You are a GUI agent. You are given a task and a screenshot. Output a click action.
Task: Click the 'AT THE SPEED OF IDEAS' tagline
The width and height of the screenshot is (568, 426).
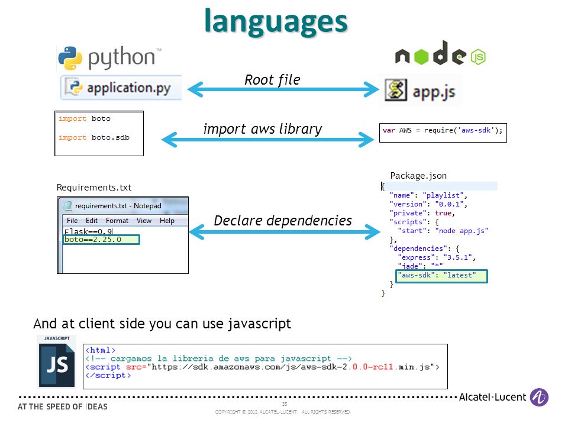tap(63, 407)
